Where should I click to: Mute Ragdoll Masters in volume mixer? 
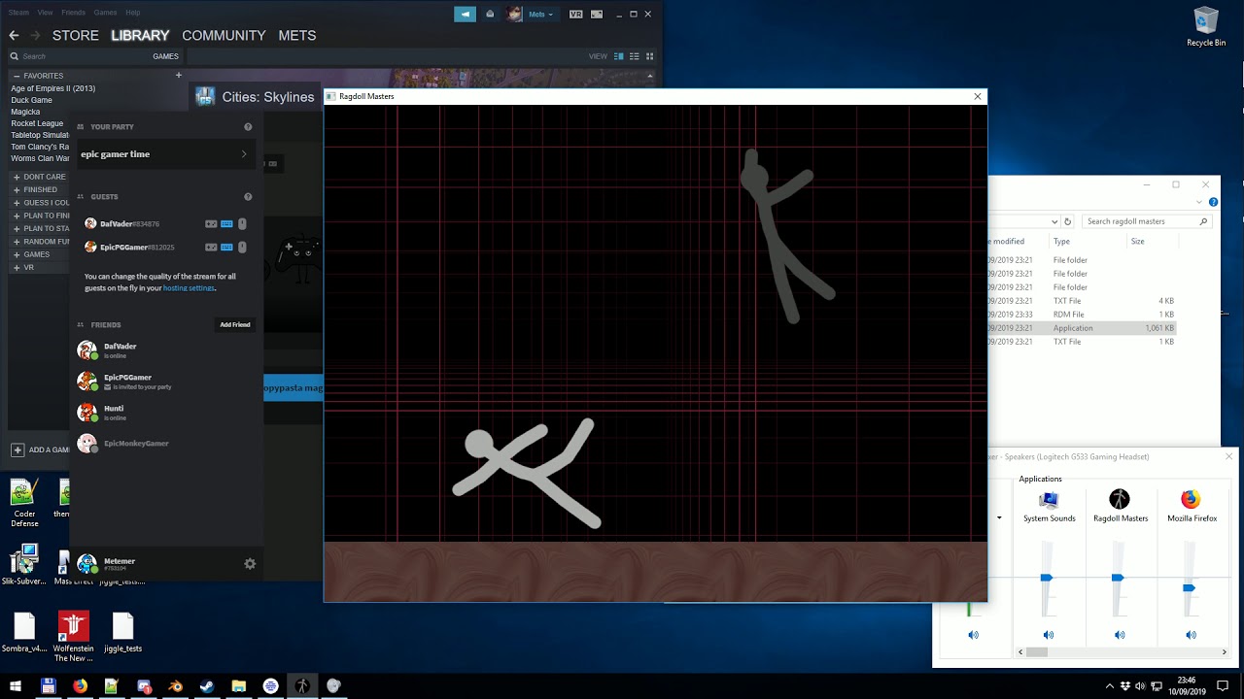click(1120, 635)
